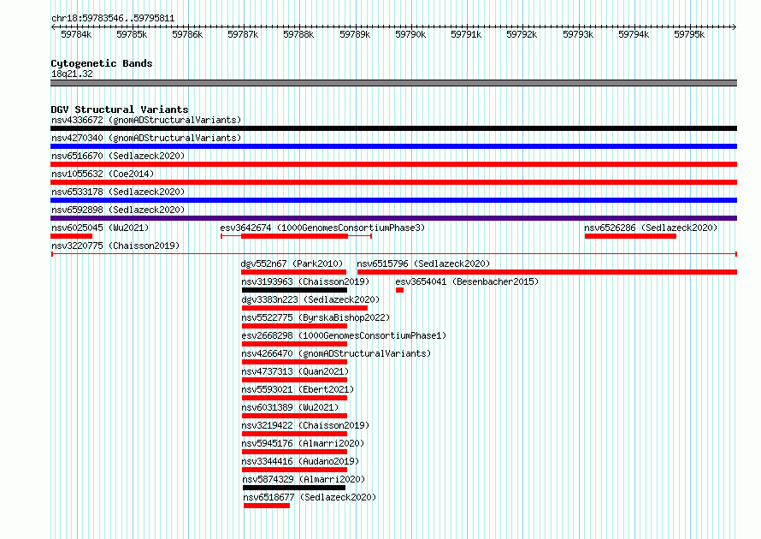Screen dimensions: 761x539
Task: Click the black bar under nsv3193963
Action: click(x=295, y=290)
